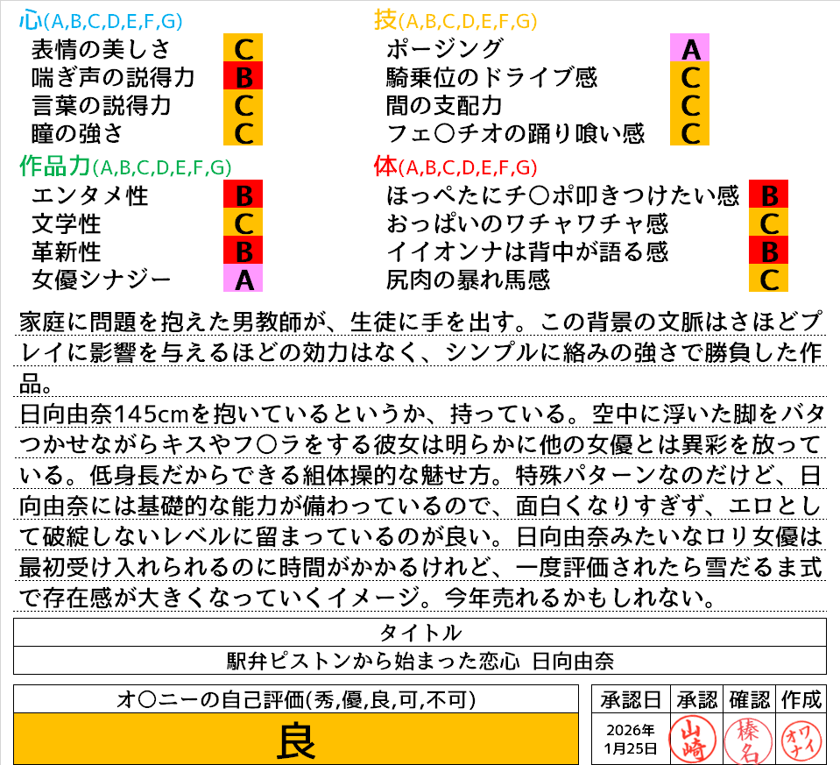Screen dimensions: 840x765
Task: Click the orange C grade for 表情の美しさ
Action: click(244, 48)
